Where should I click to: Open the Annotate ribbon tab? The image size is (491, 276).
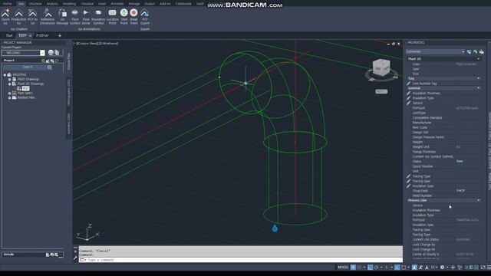pos(117,4)
